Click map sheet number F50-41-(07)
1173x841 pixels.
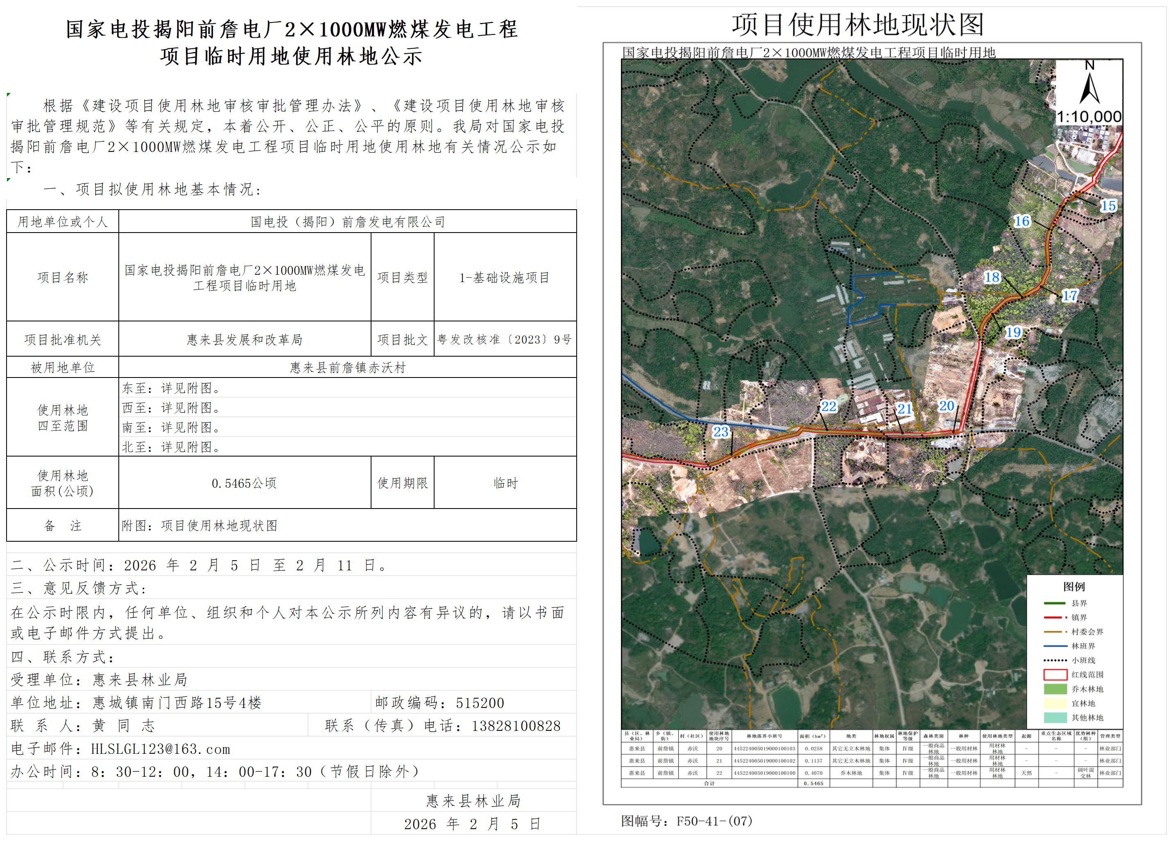[714, 821]
